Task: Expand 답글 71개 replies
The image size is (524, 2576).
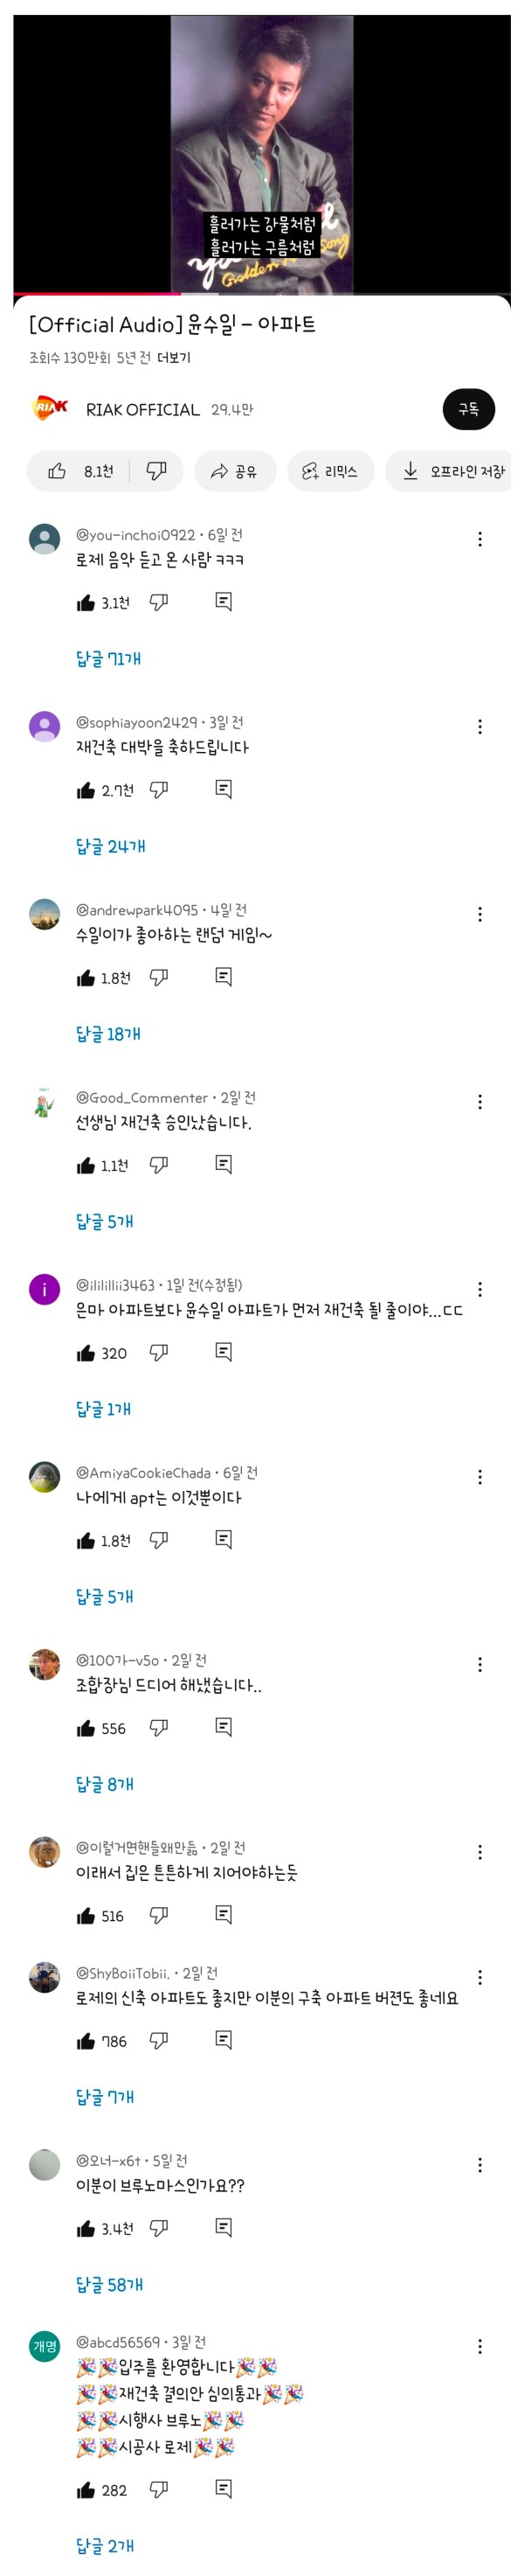Action: [109, 659]
